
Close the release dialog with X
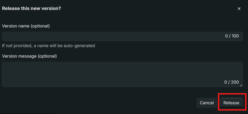[x=239, y=9]
